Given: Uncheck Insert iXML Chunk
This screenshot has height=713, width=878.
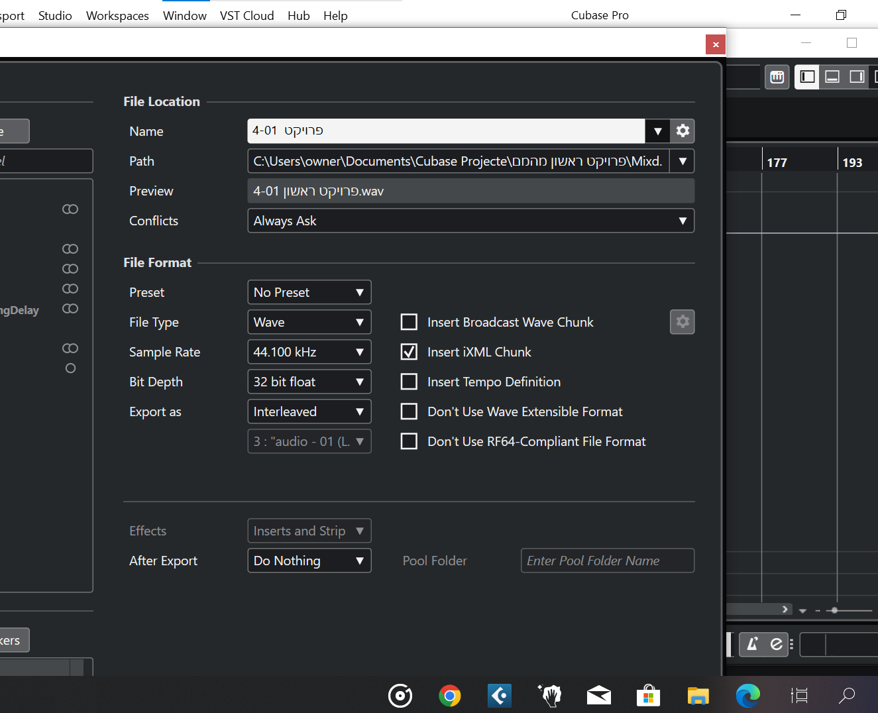Looking at the screenshot, I should click(x=410, y=352).
